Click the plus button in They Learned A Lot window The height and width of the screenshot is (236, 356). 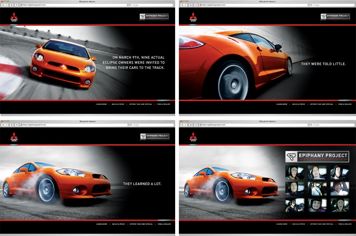coord(17,125)
